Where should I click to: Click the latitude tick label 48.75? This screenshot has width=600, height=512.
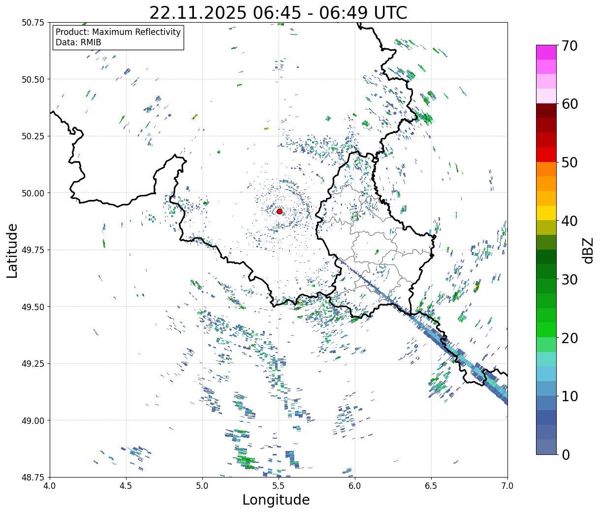33,477
